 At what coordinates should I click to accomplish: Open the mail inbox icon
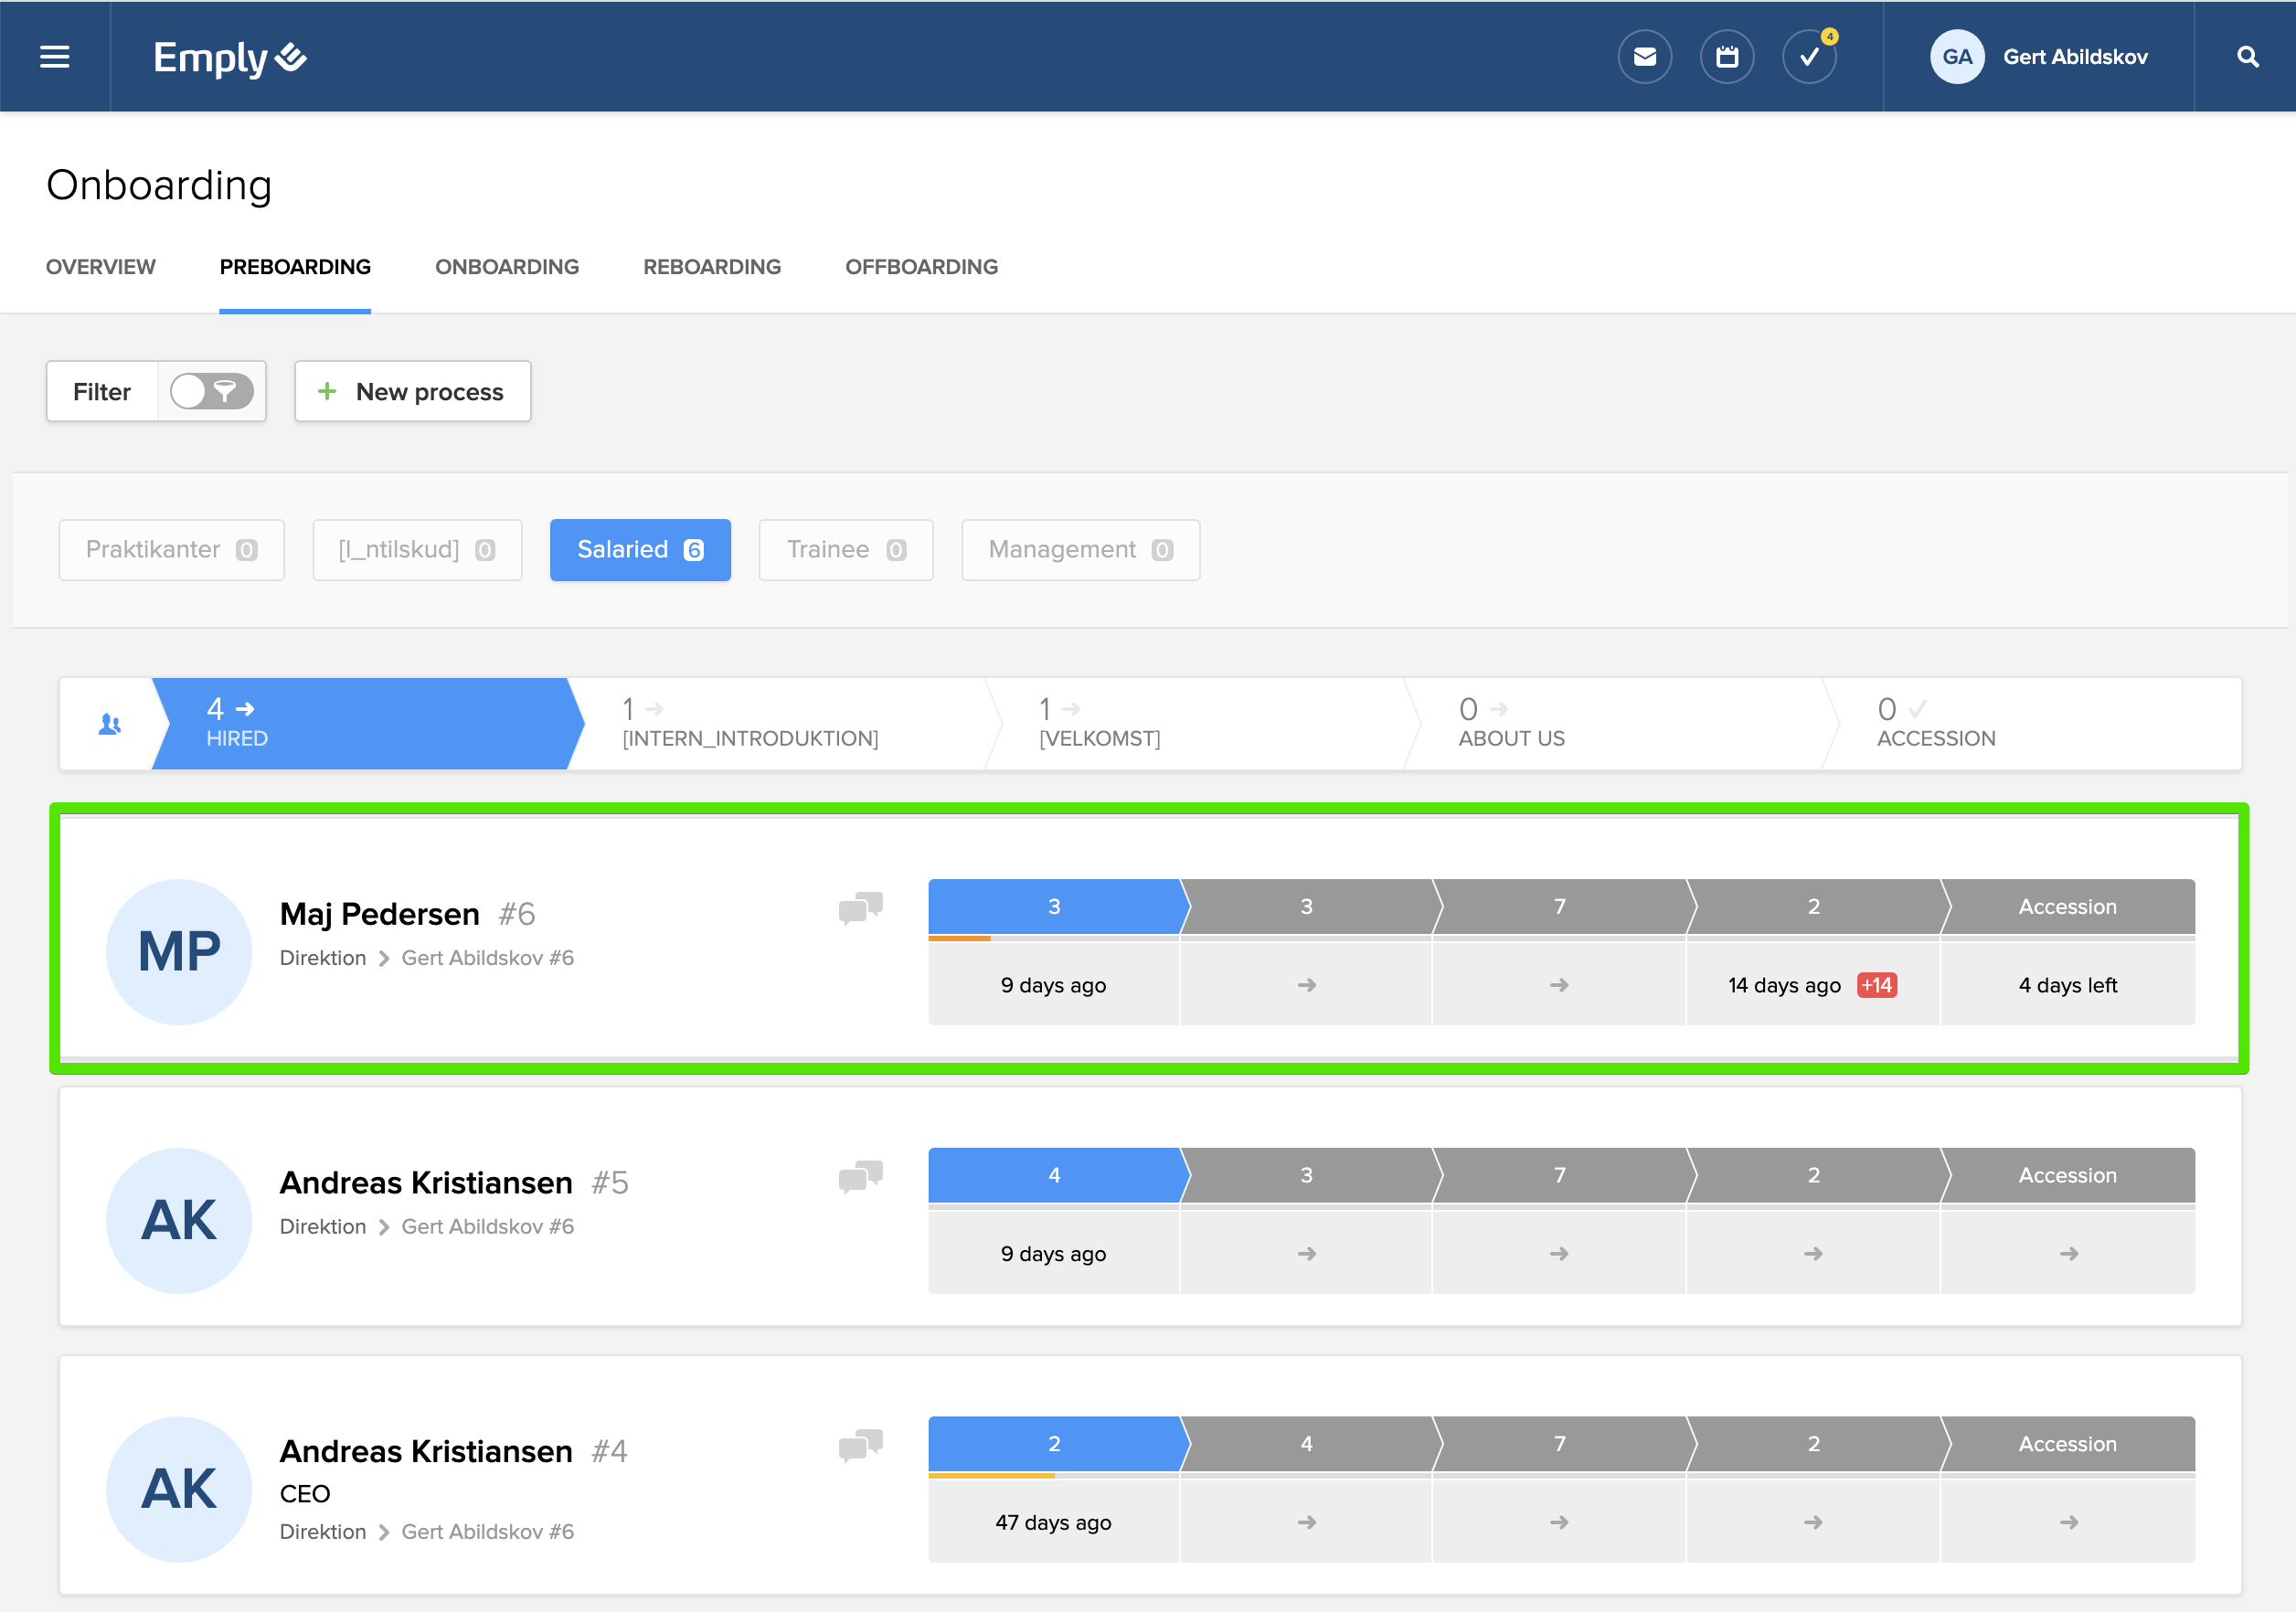pyautogui.click(x=1644, y=57)
